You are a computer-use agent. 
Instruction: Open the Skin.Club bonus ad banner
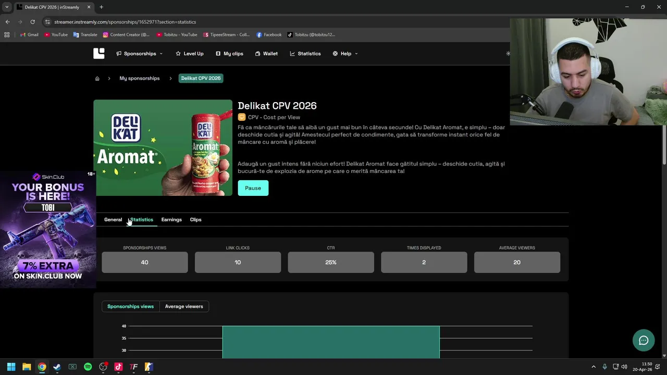coord(48,229)
